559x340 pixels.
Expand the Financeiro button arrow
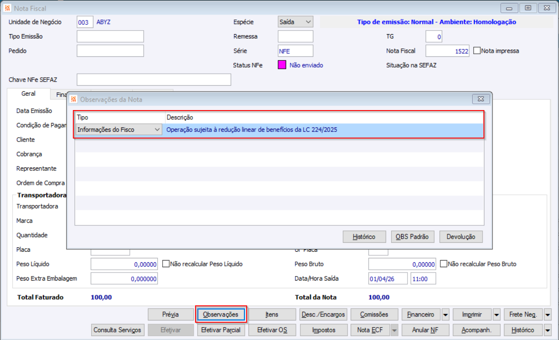pos(445,314)
